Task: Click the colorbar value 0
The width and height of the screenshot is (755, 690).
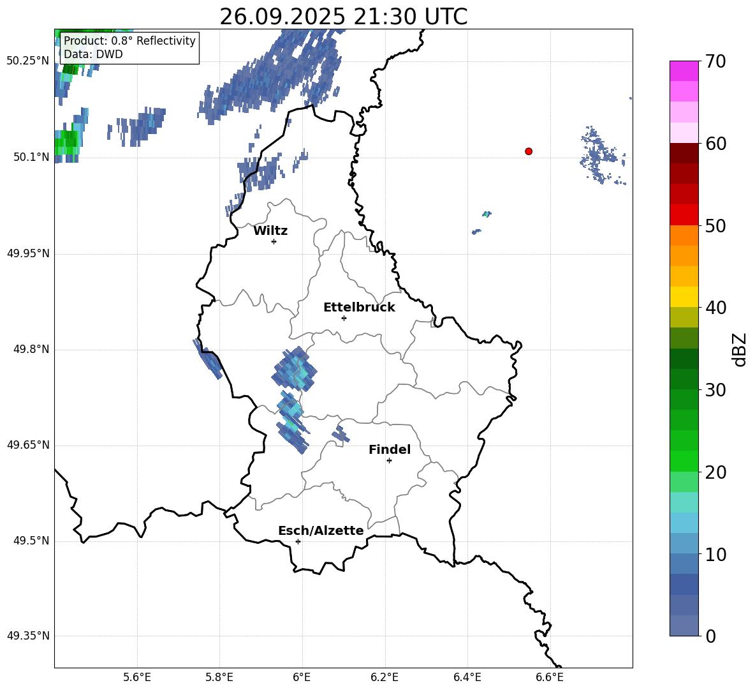Action: [710, 636]
